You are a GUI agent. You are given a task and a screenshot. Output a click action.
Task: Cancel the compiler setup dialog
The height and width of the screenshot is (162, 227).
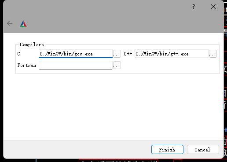(203, 150)
